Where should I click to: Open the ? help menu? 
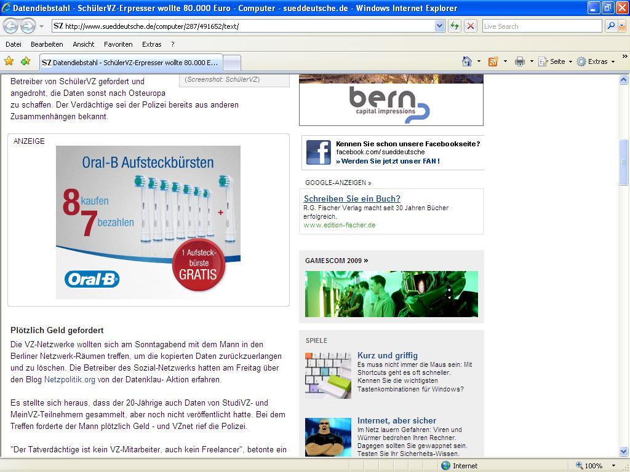(173, 44)
